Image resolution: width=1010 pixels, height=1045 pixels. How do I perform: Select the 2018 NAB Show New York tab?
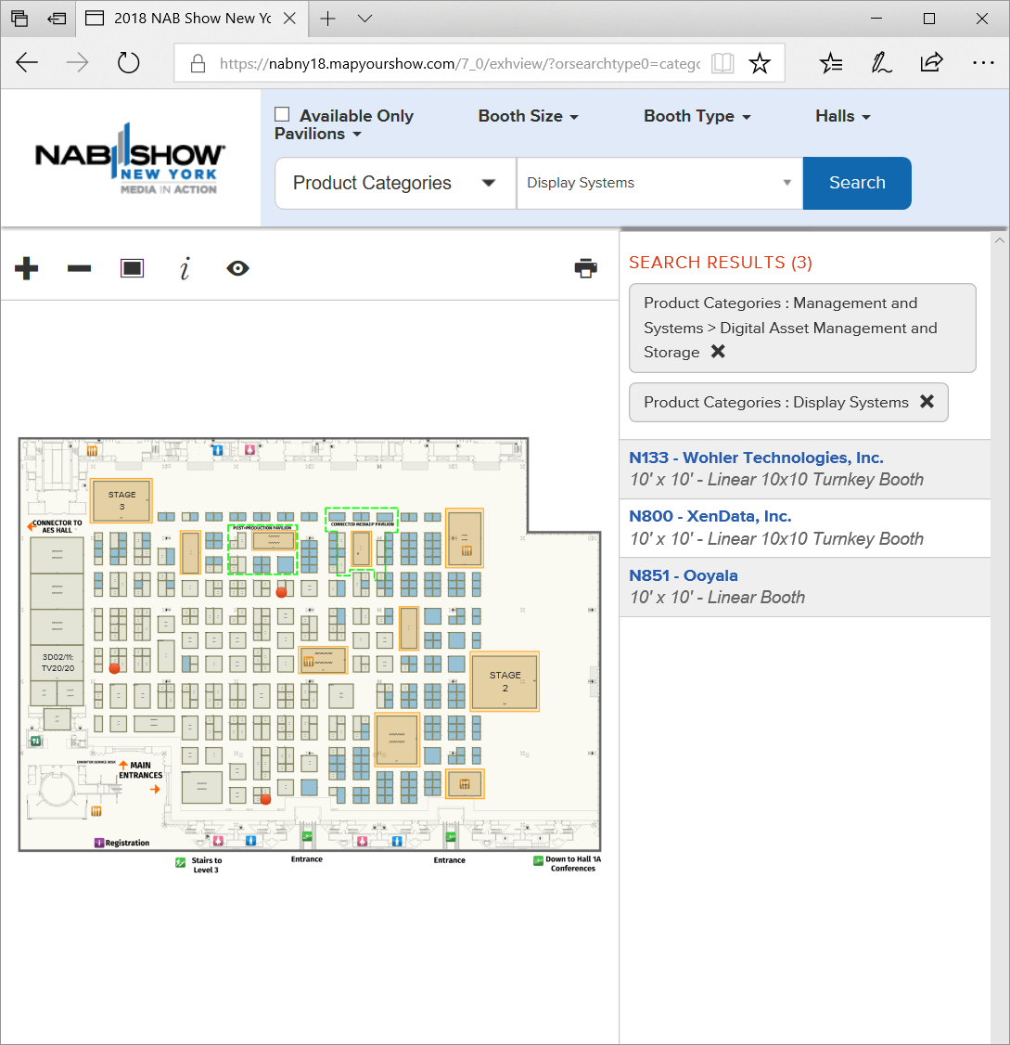point(192,19)
